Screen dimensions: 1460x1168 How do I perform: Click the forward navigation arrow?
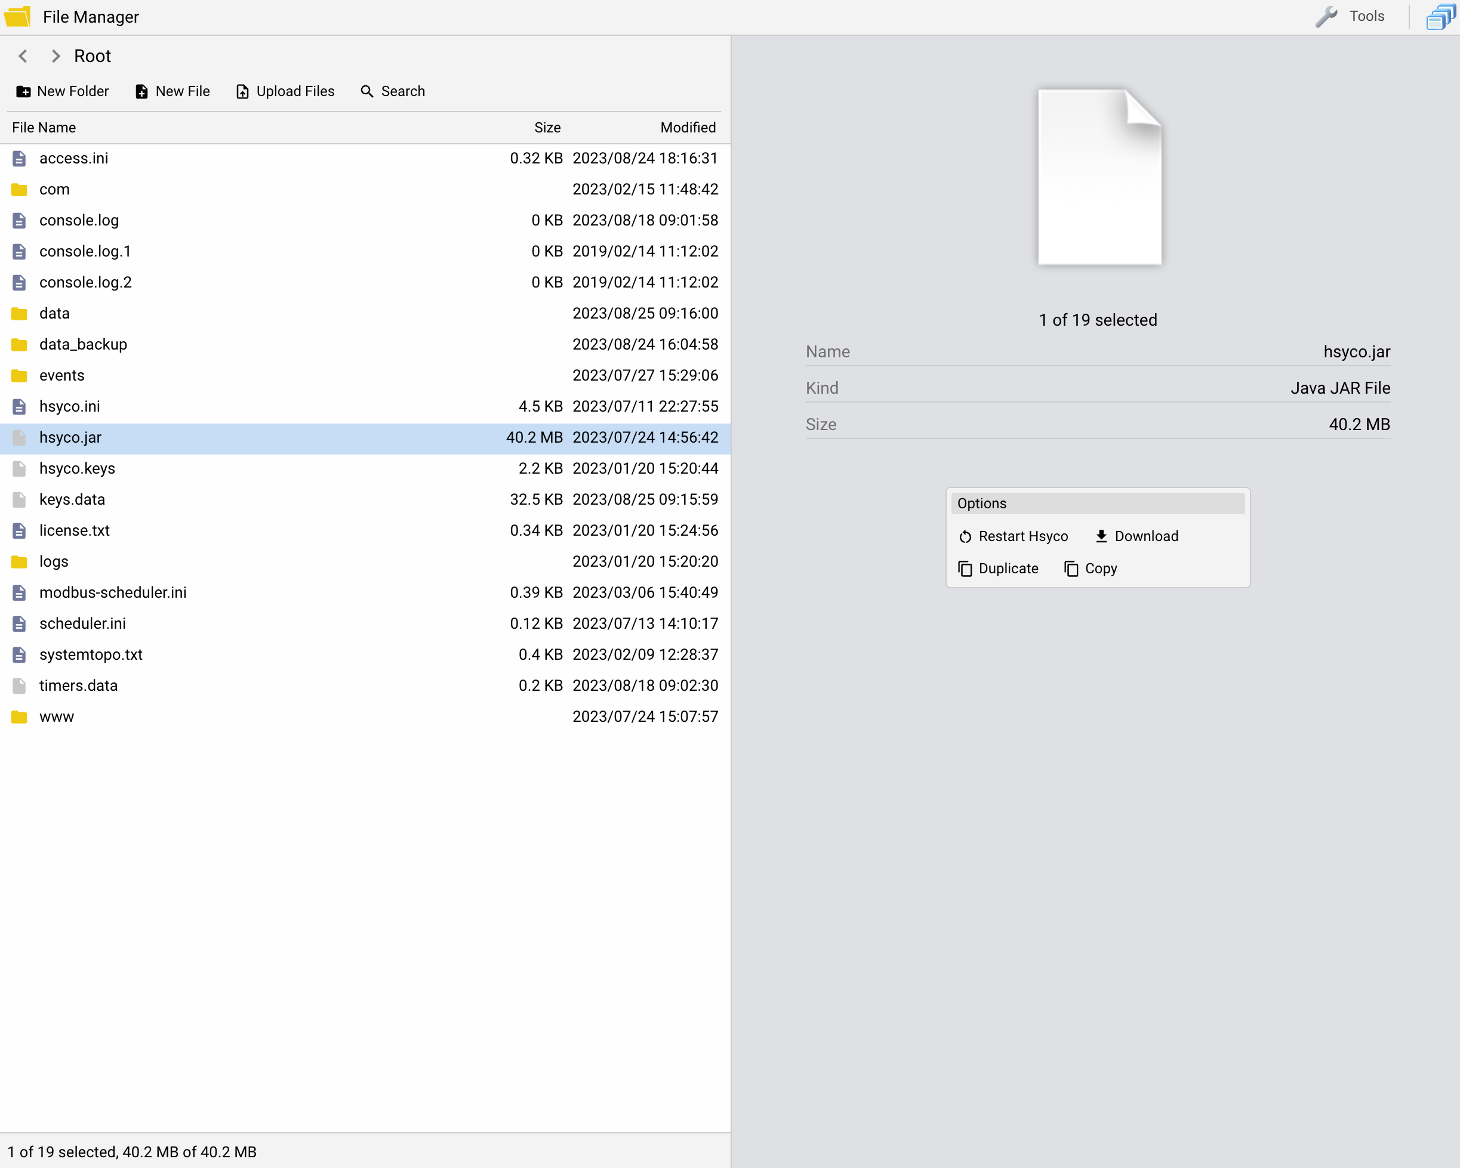tap(55, 56)
